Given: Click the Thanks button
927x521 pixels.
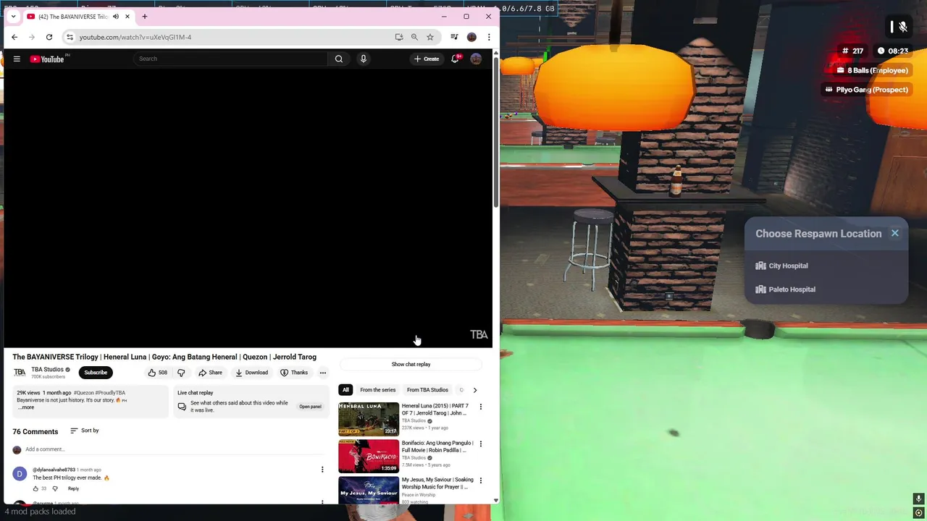Looking at the screenshot, I should (x=294, y=373).
